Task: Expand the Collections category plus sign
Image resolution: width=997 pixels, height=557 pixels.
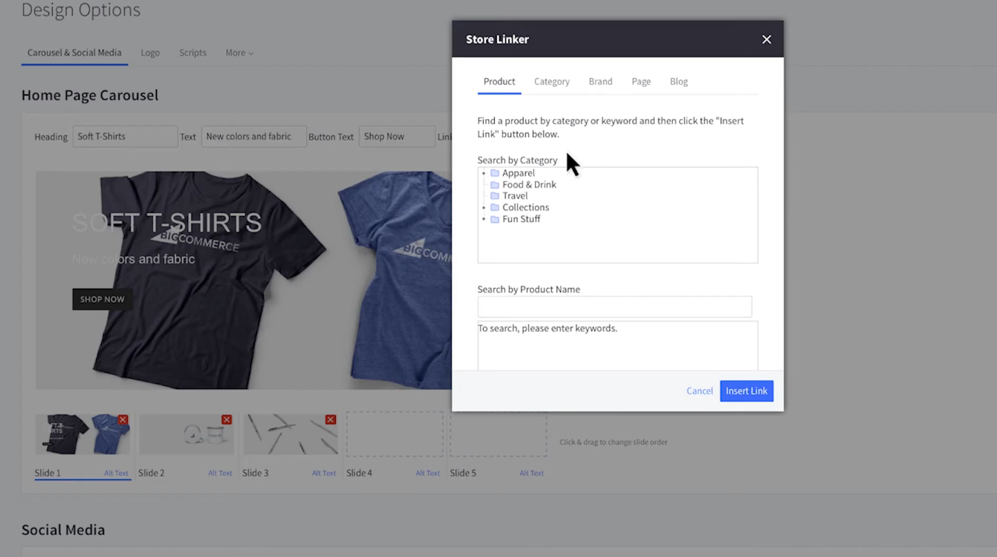Action: click(x=484, y=207)
